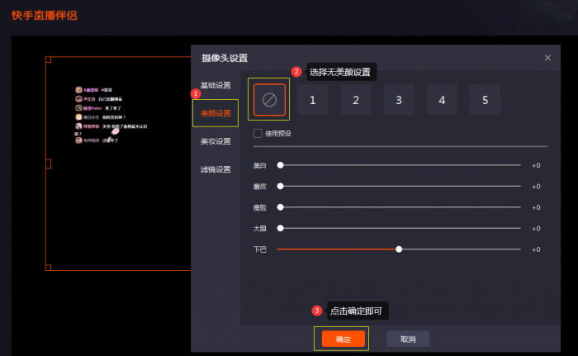Click the 磨皮 slider handle

pos(281,186)
